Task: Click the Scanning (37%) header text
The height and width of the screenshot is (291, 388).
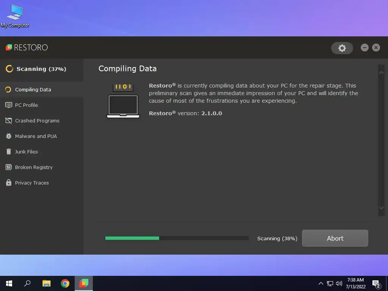Action: [41, 69]
